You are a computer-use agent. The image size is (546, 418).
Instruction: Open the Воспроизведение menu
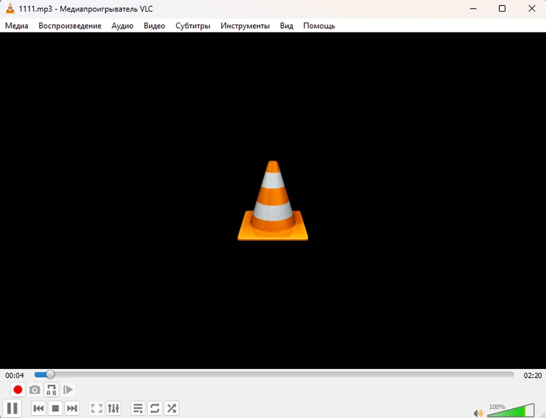pyautogui.click(x=70, y=26)
